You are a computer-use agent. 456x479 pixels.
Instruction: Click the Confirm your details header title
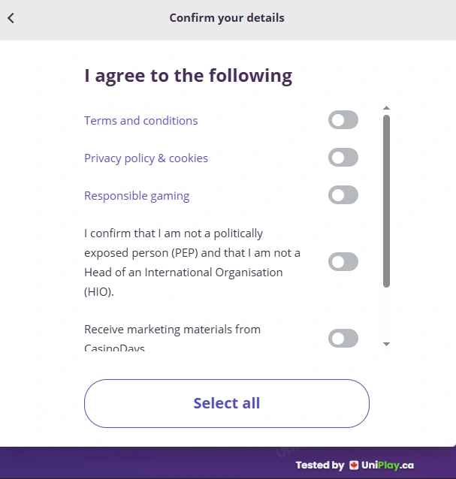coord(227,18)
